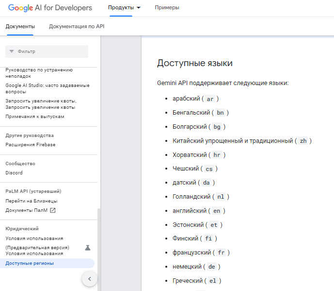The width and height of the screenshot is (334, 291).
Task: Open Перейти на Близнецы link
Action: coord(32,201)
